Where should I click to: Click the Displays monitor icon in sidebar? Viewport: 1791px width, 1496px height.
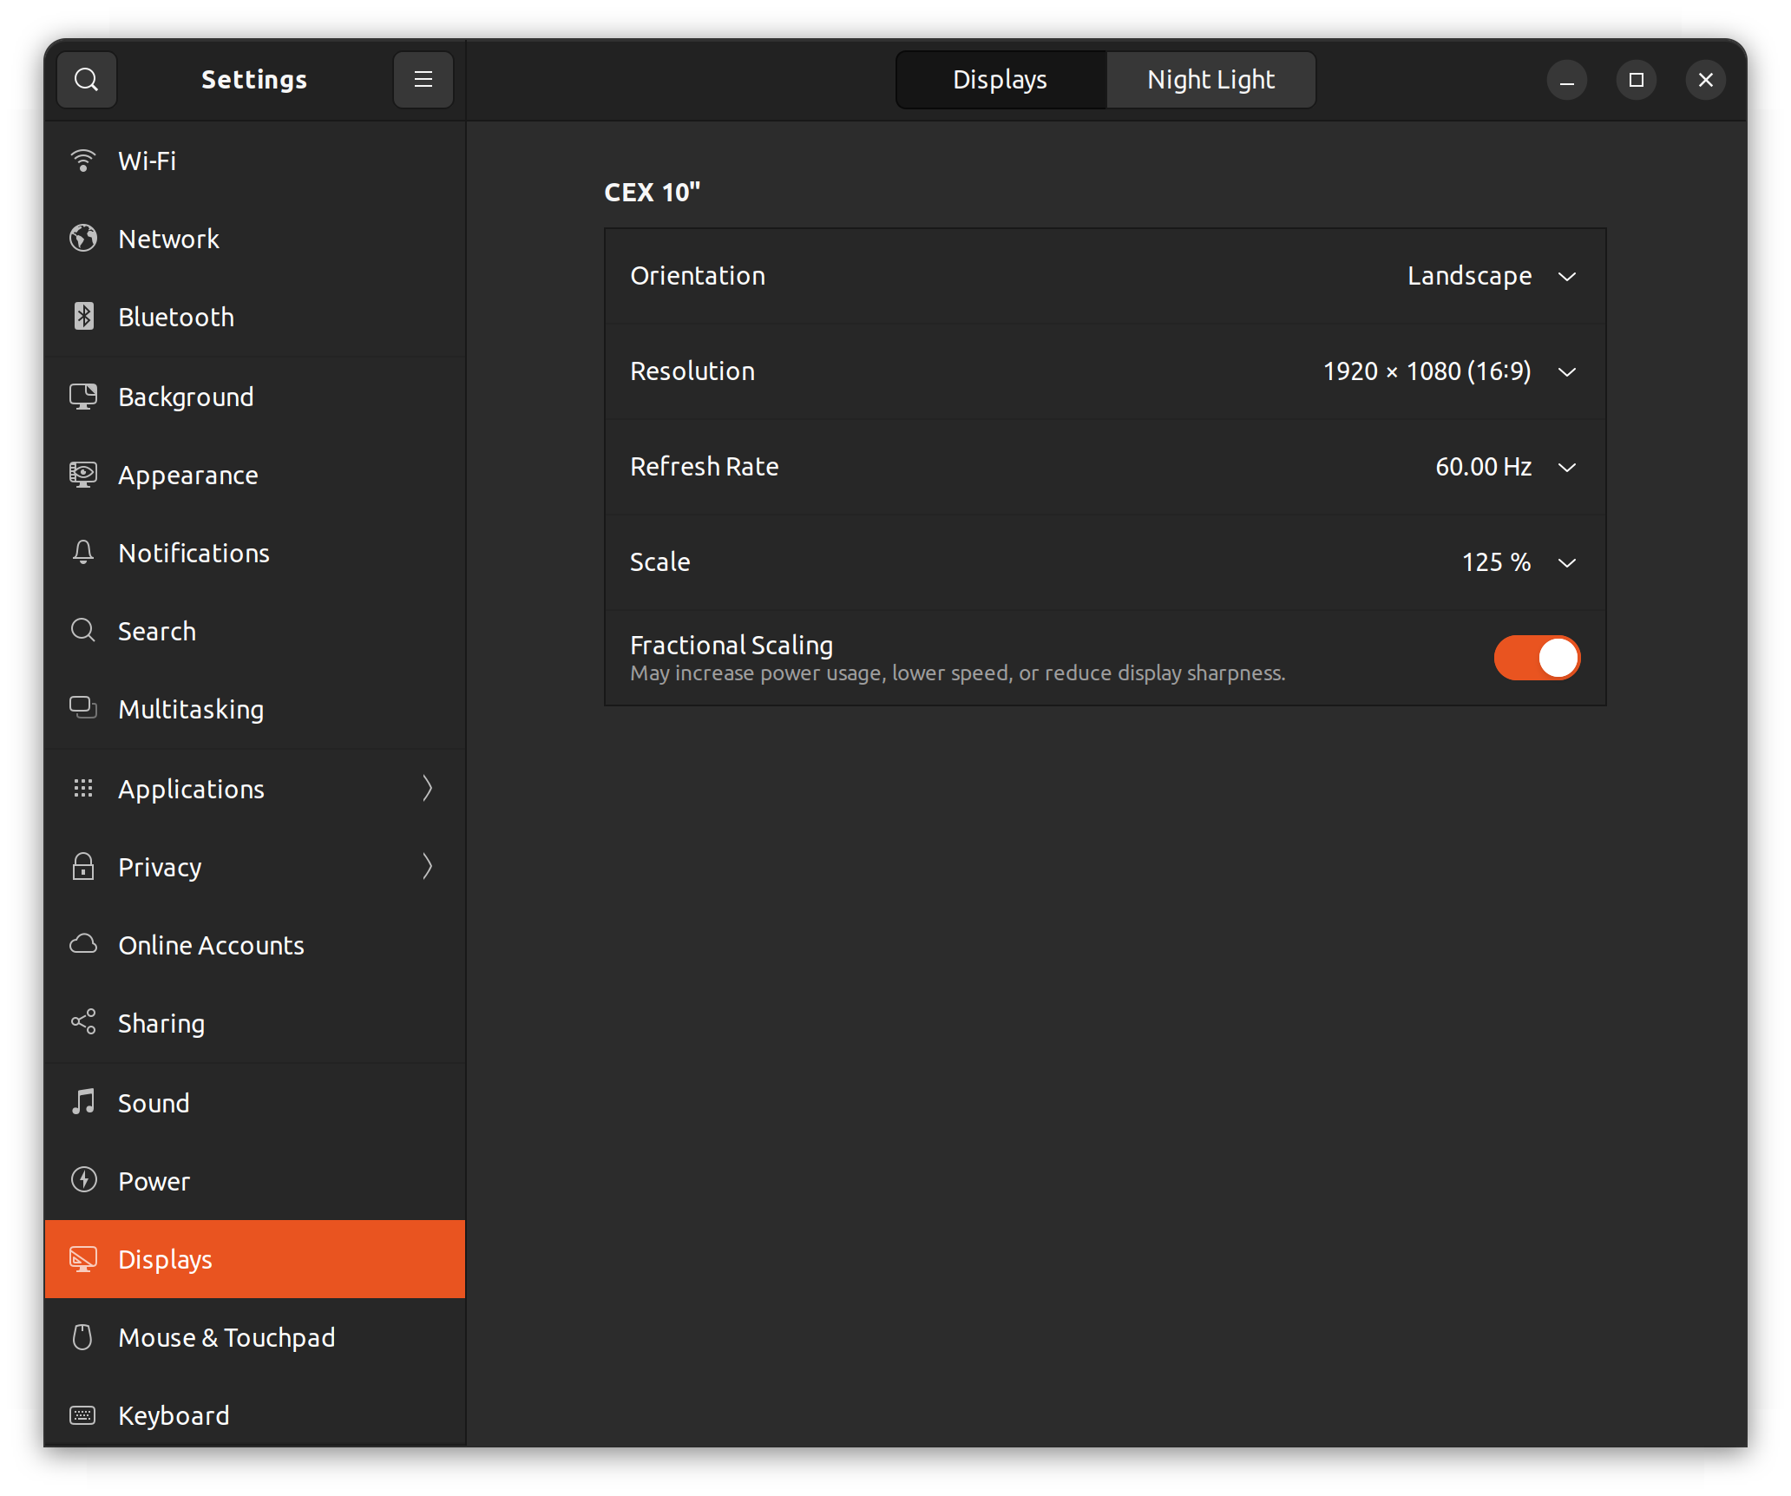pyautogui.click(x=83, y=1259)
